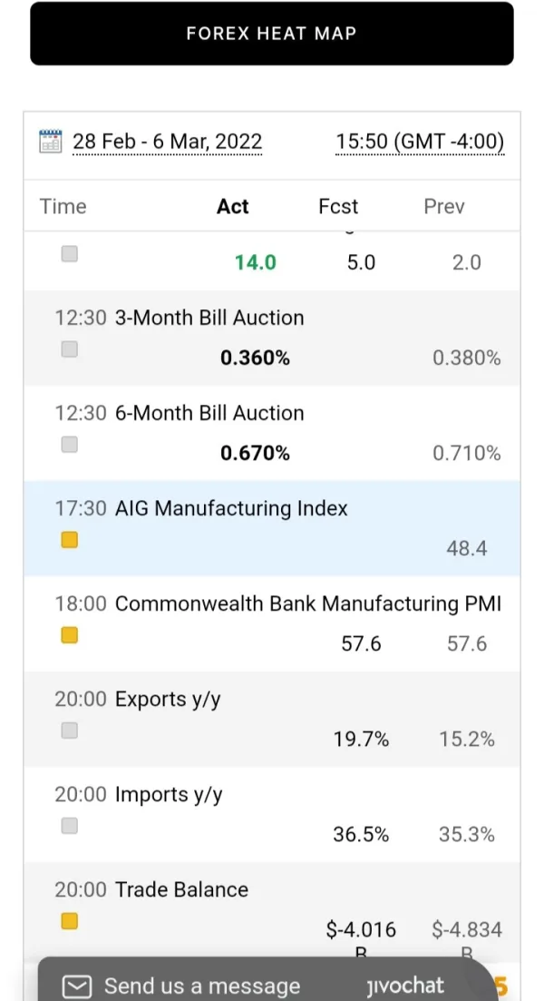
Task: Click the envelope icon in chat bar
Action: click(x=79, y=986)
